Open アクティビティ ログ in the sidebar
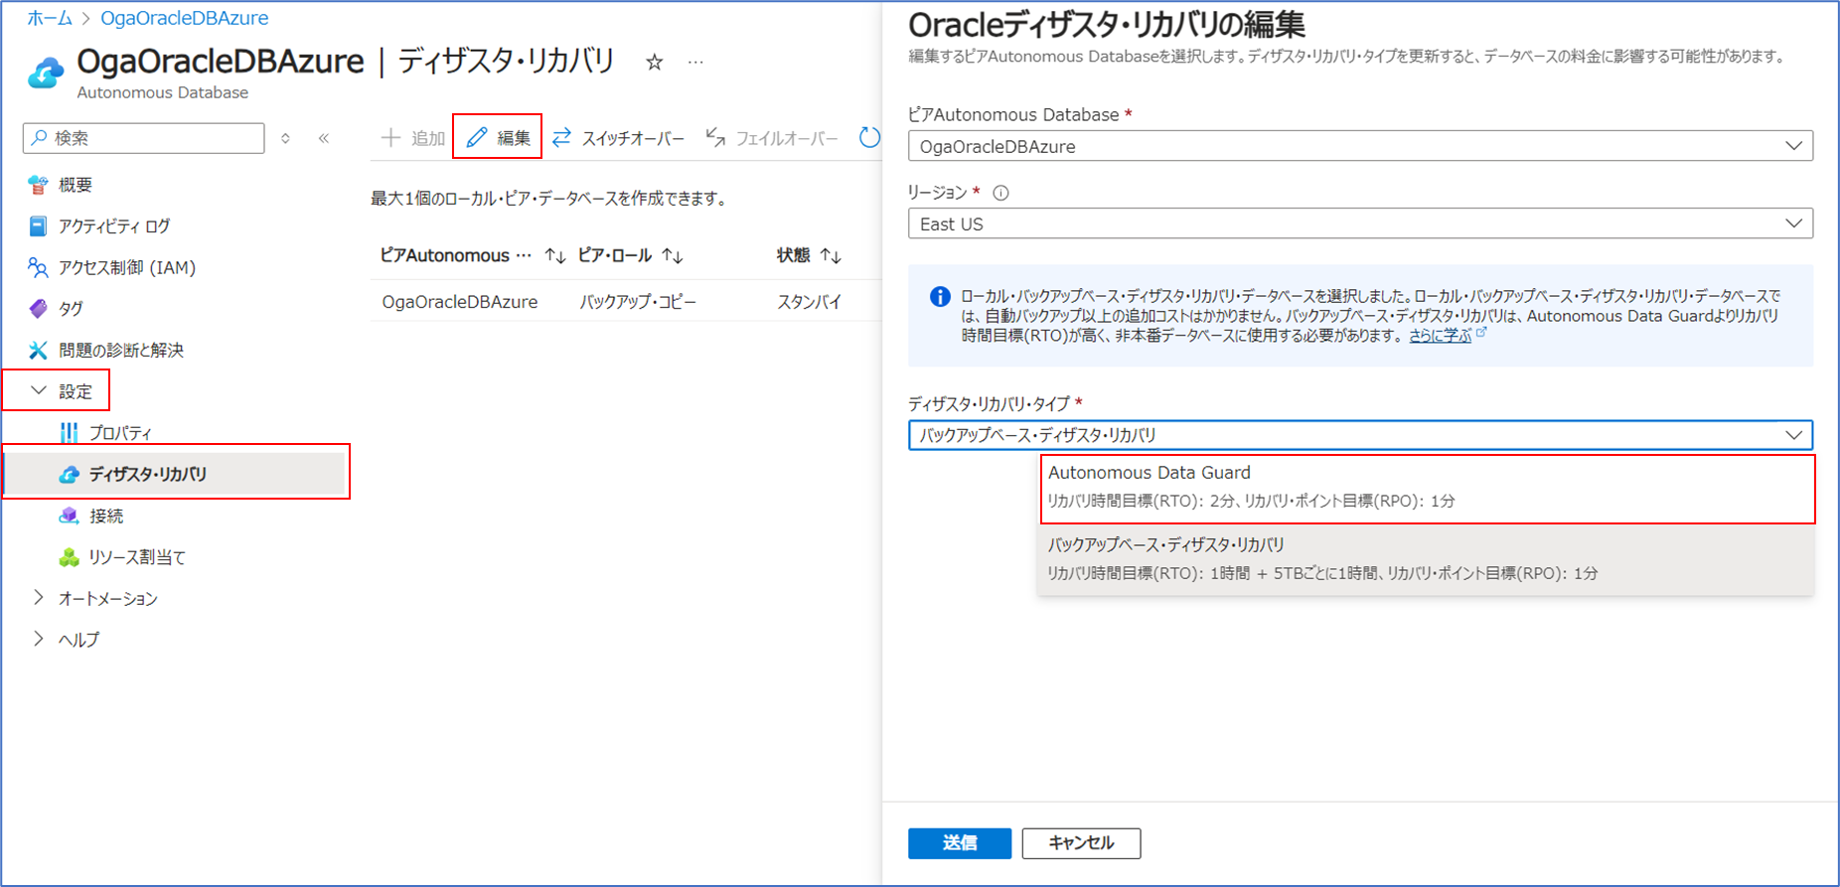 pyautogui.click(x=114, y=226)
